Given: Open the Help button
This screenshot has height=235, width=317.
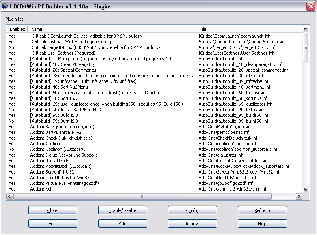Looking at the screenshot, I should tap(262, 224).
